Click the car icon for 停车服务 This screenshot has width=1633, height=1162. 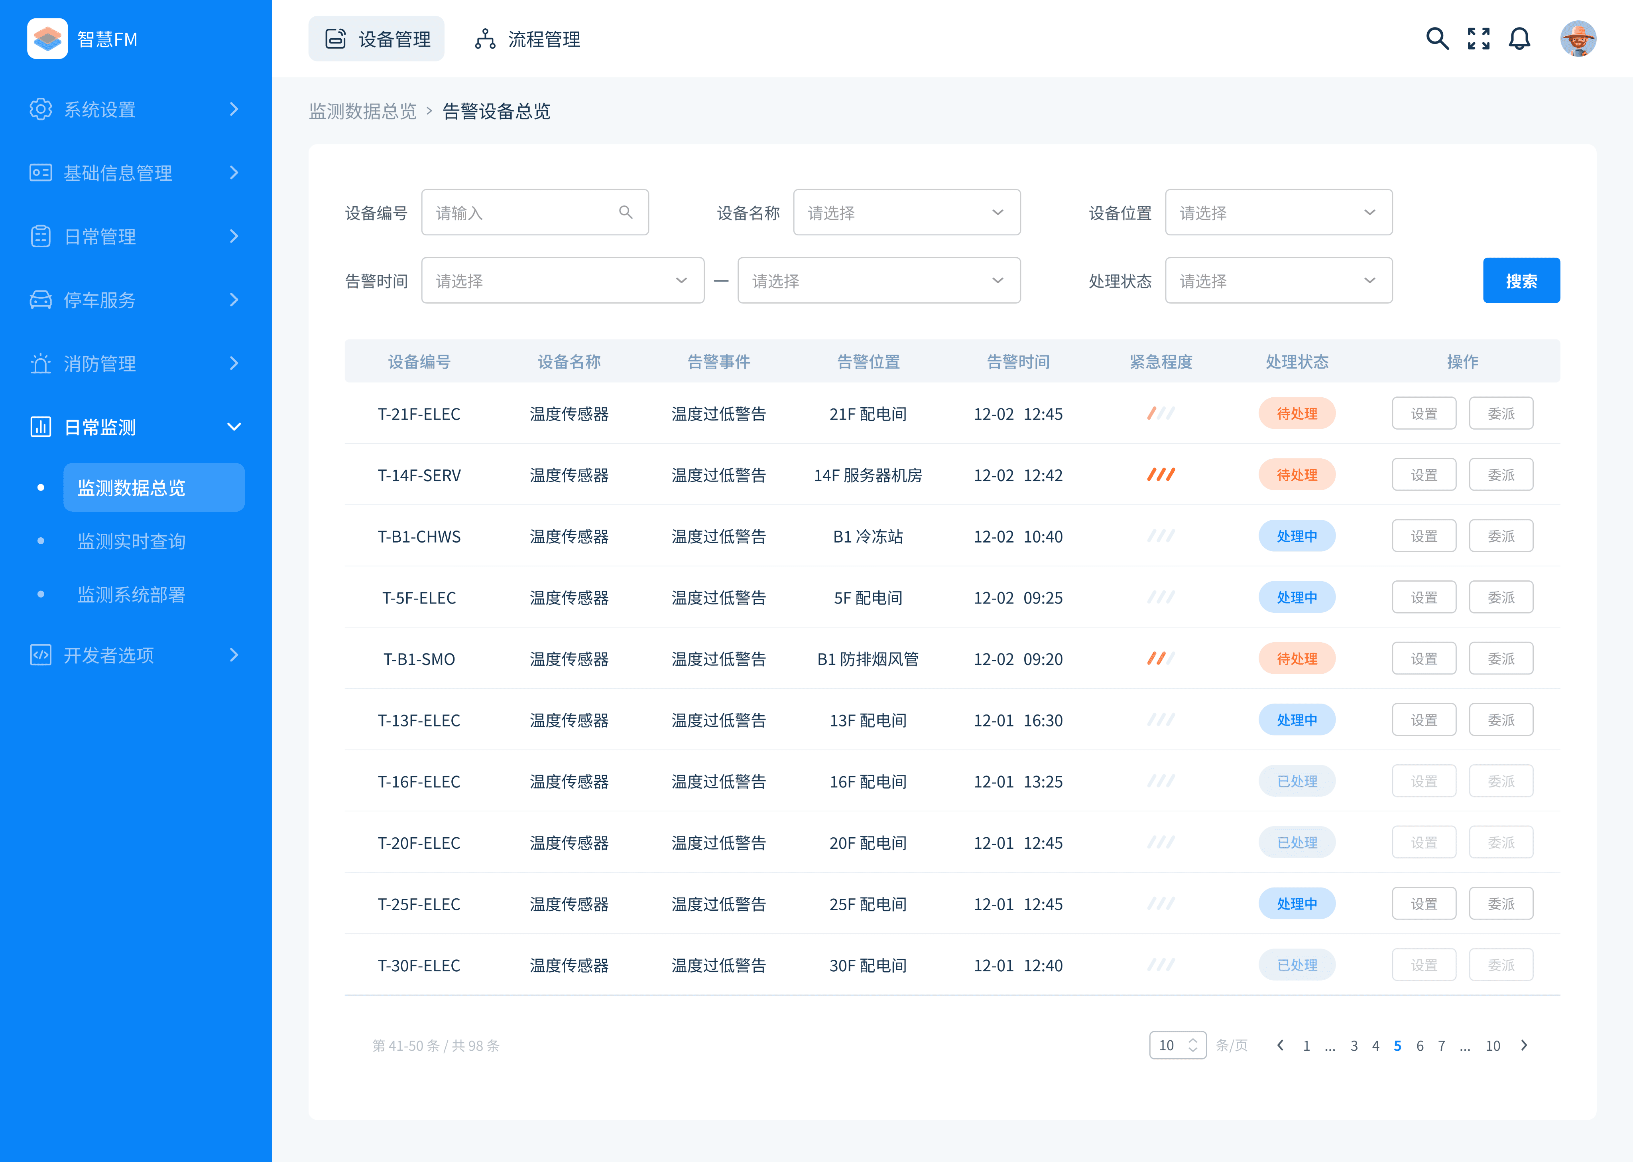[x=41, y=300]
